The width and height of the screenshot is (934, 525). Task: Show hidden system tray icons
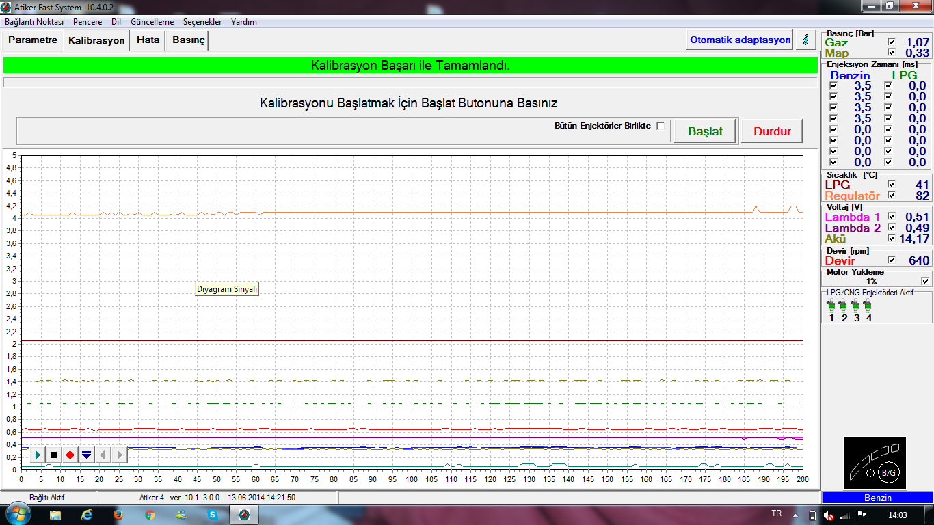795,515
